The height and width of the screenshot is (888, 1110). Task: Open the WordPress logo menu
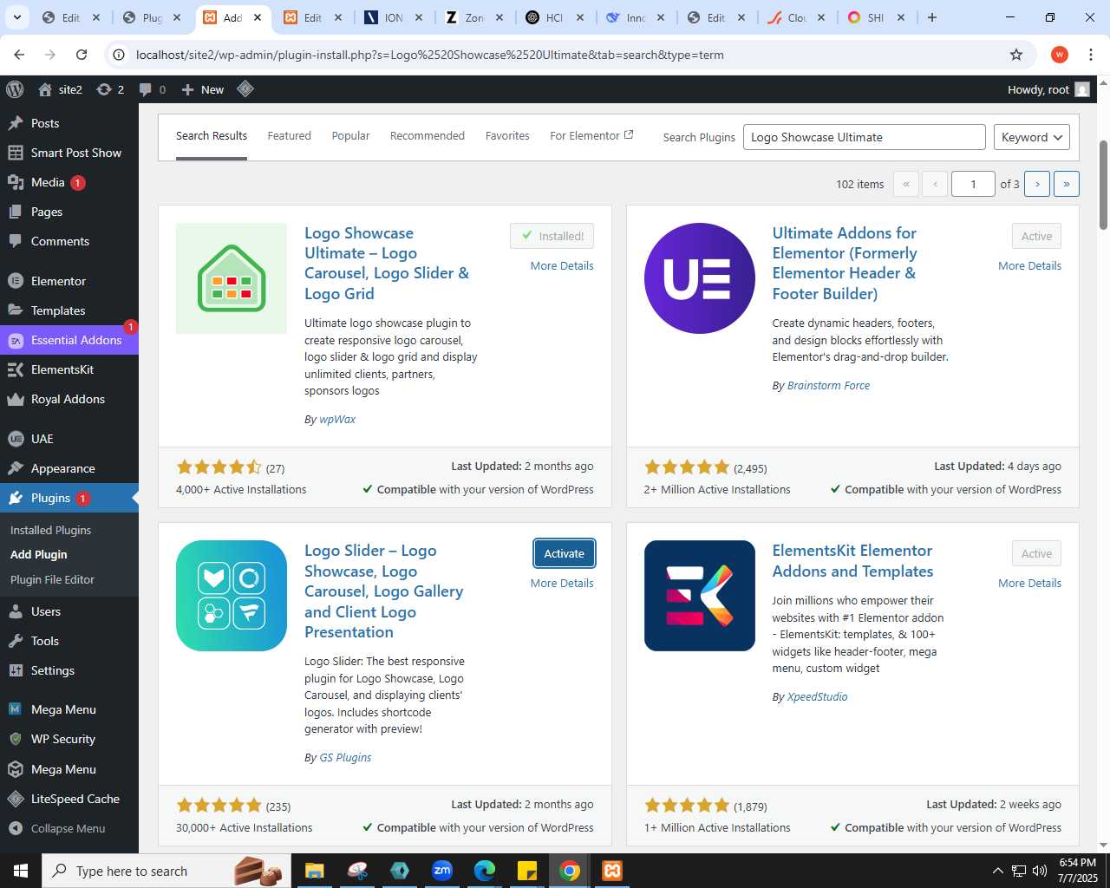point(15,89)
